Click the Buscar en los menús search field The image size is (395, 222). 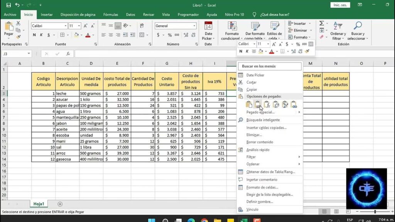[269, 66]
